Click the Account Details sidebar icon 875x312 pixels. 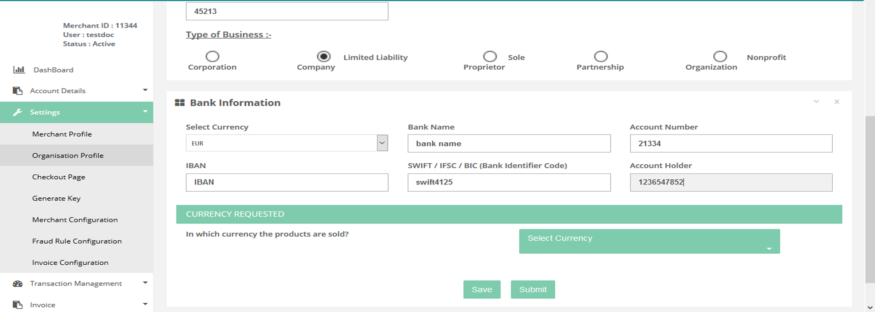coord(18,91)
